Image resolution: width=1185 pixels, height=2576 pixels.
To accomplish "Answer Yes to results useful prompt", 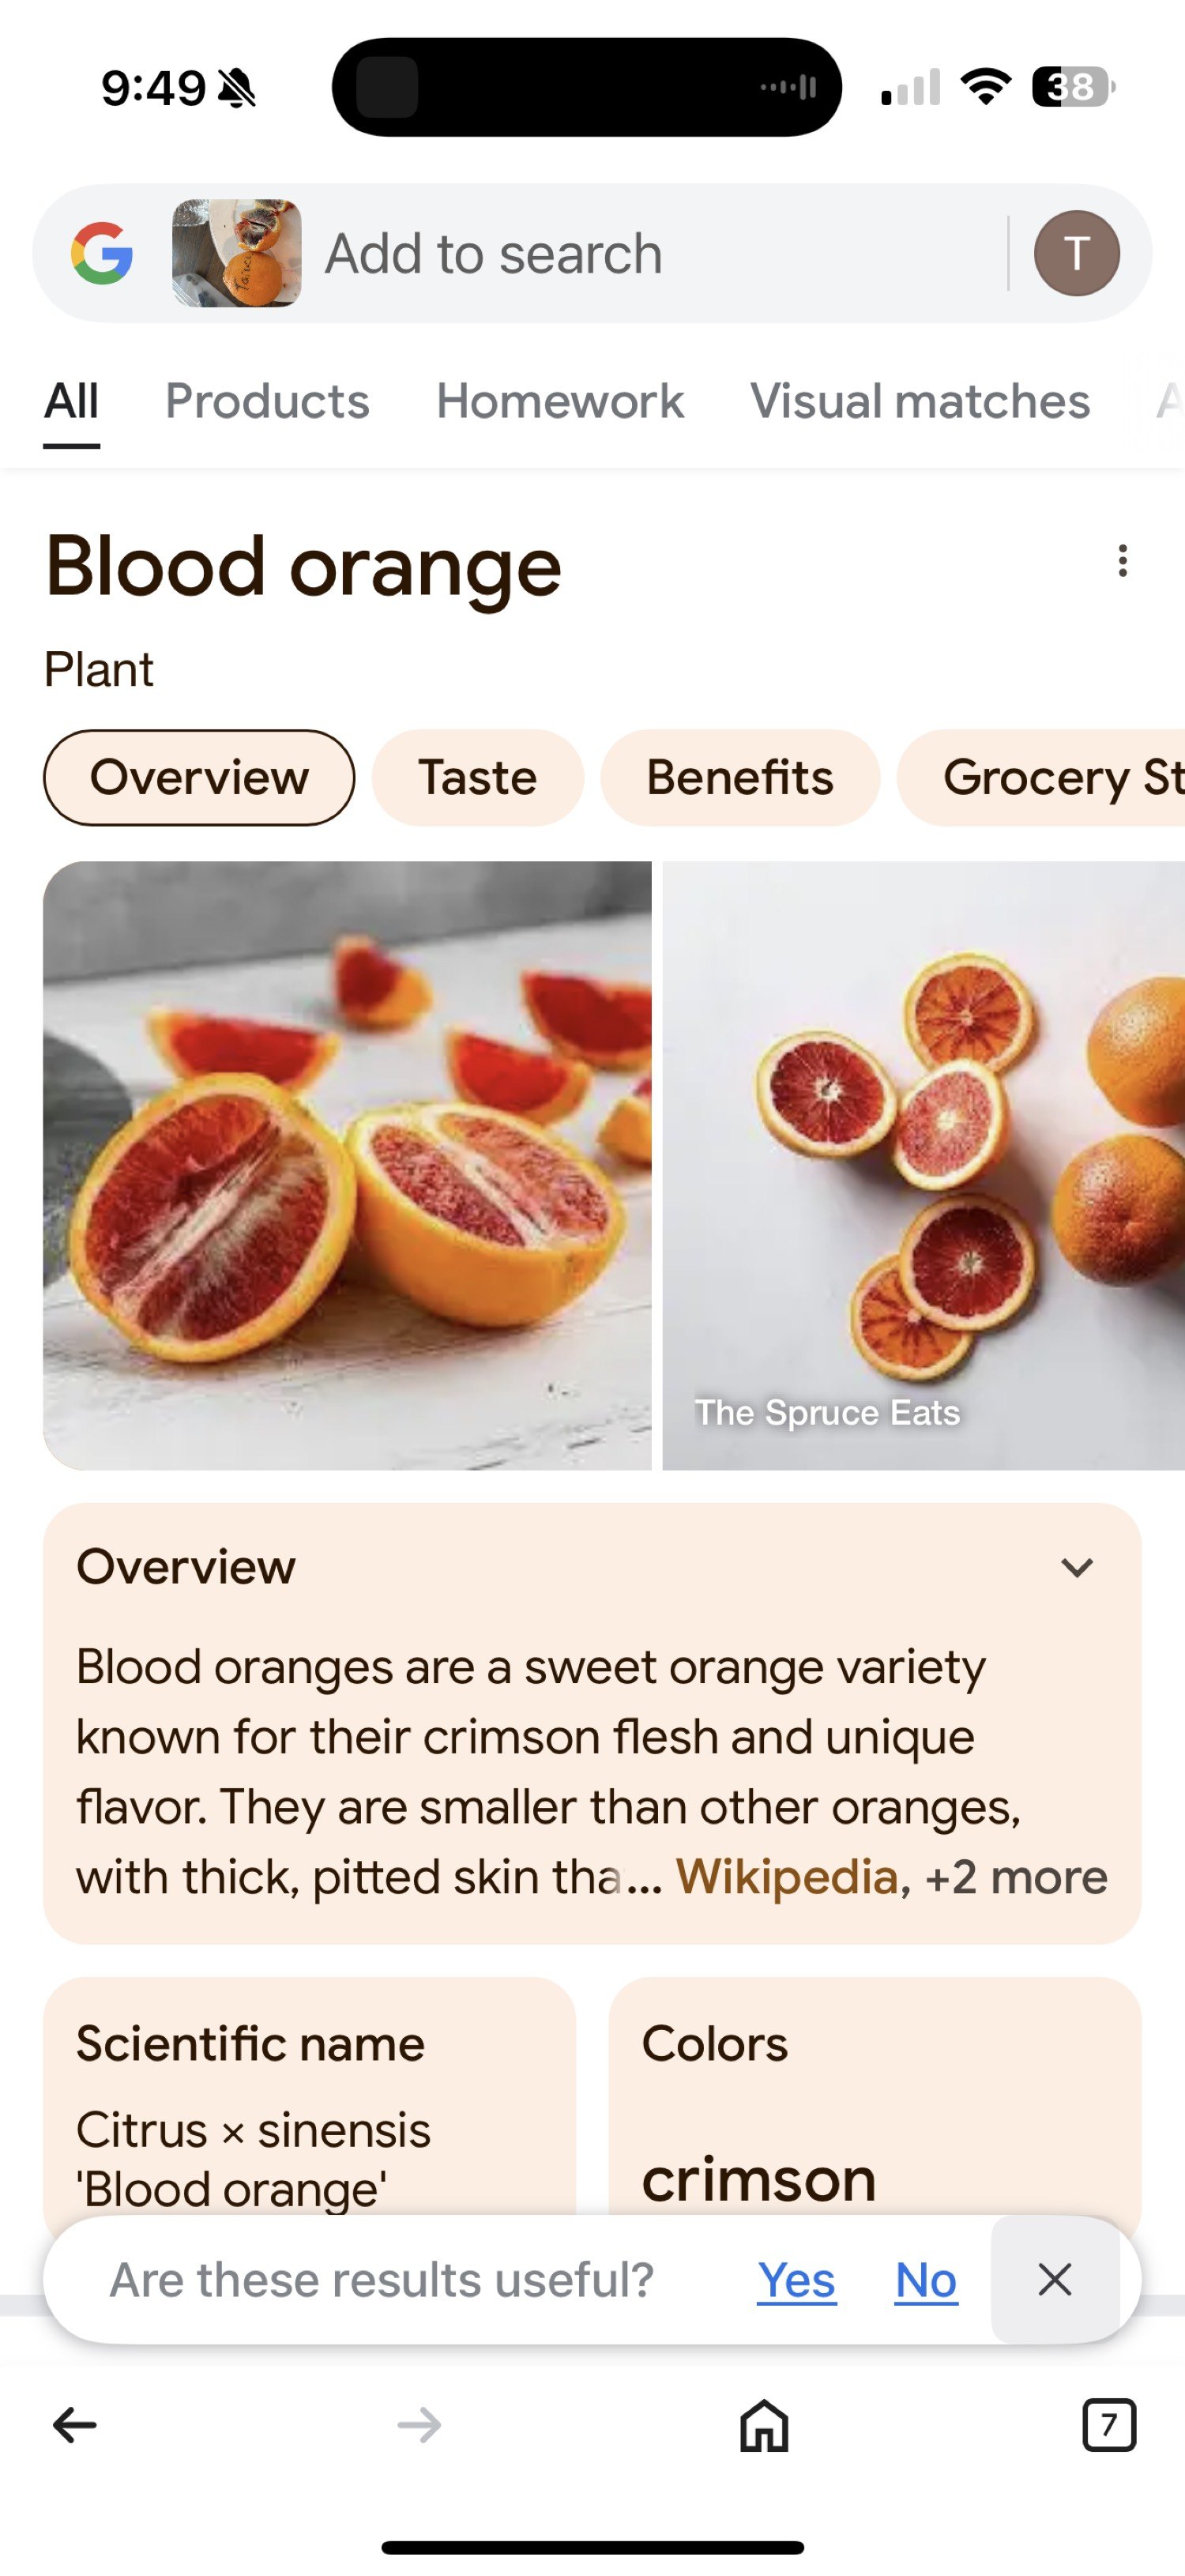I will pyautogui.click(x=796, y=2280).
